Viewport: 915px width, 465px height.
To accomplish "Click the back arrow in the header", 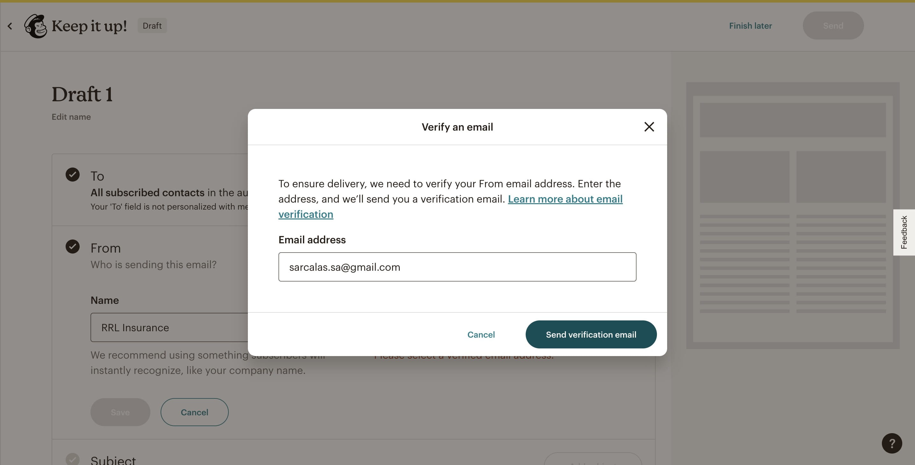I will [x=10, y=25].
